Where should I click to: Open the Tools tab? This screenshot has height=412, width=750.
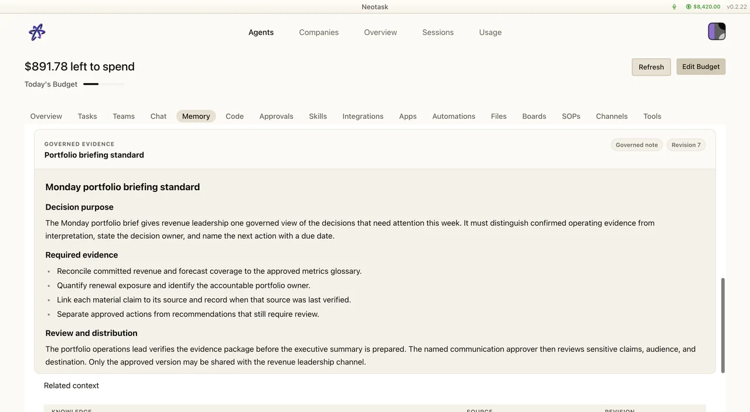pos(652,116)
